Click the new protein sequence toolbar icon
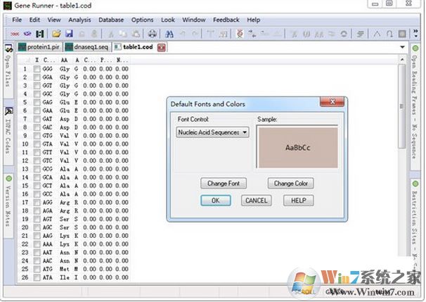Viewport: 426px width, 302px height. click(27, 34)
